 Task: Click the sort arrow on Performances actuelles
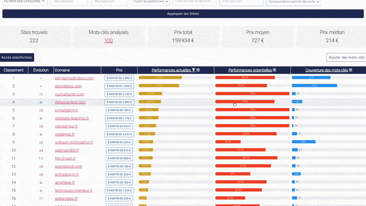point(194,70)
